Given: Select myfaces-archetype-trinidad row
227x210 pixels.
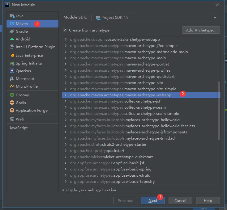Looking at the screenshot, I should (x=141, y=138).
